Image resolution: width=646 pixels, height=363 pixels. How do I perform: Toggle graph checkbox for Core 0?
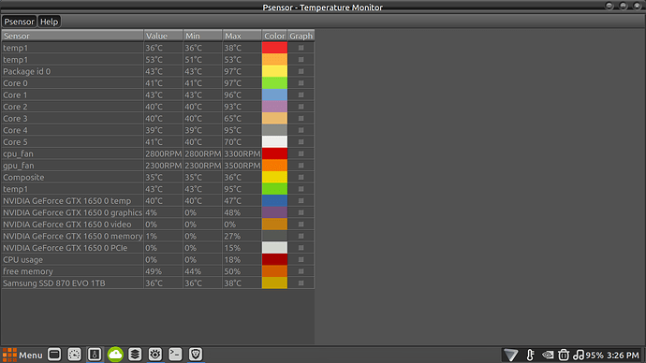(301, 83)
